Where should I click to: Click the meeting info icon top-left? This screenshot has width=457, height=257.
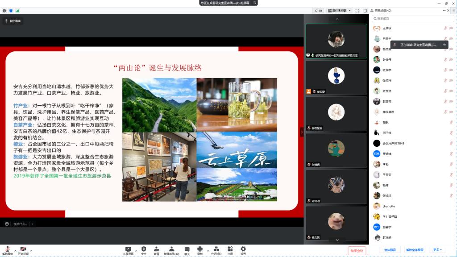coord(4,11)
